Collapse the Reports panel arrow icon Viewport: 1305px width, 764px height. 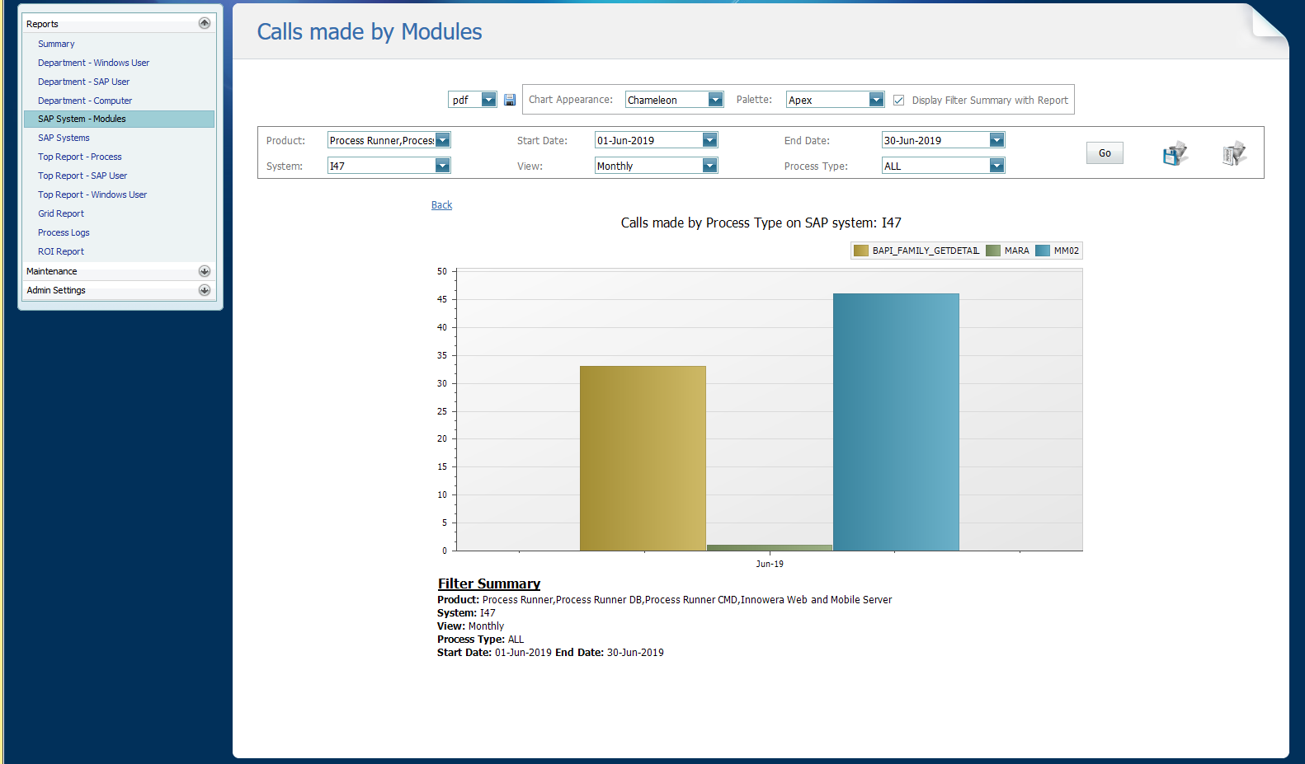205,23
